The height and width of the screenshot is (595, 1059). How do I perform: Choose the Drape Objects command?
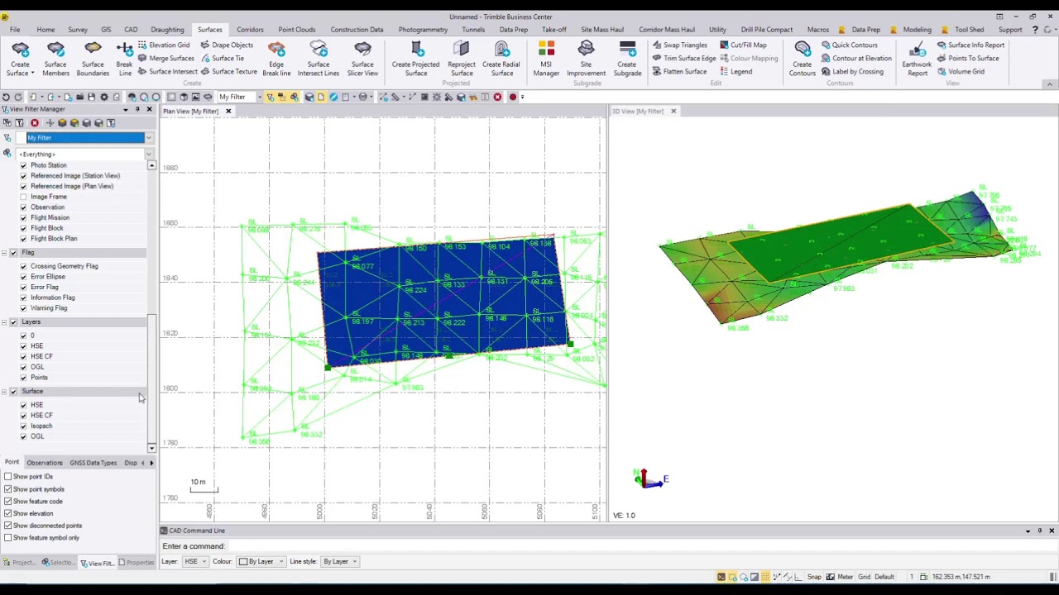pos(227,45)
